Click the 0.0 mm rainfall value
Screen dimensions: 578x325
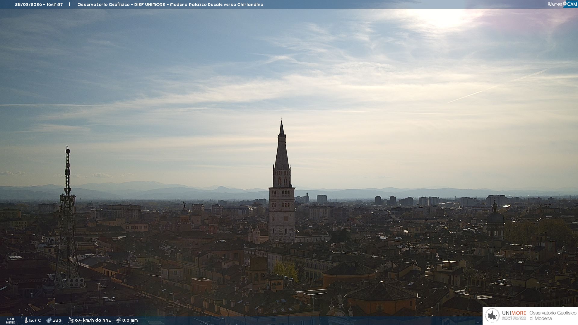tap(130, 320)
